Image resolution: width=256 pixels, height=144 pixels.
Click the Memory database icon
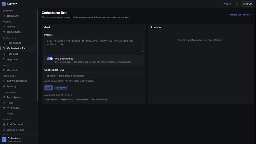[x=4, y=86]
